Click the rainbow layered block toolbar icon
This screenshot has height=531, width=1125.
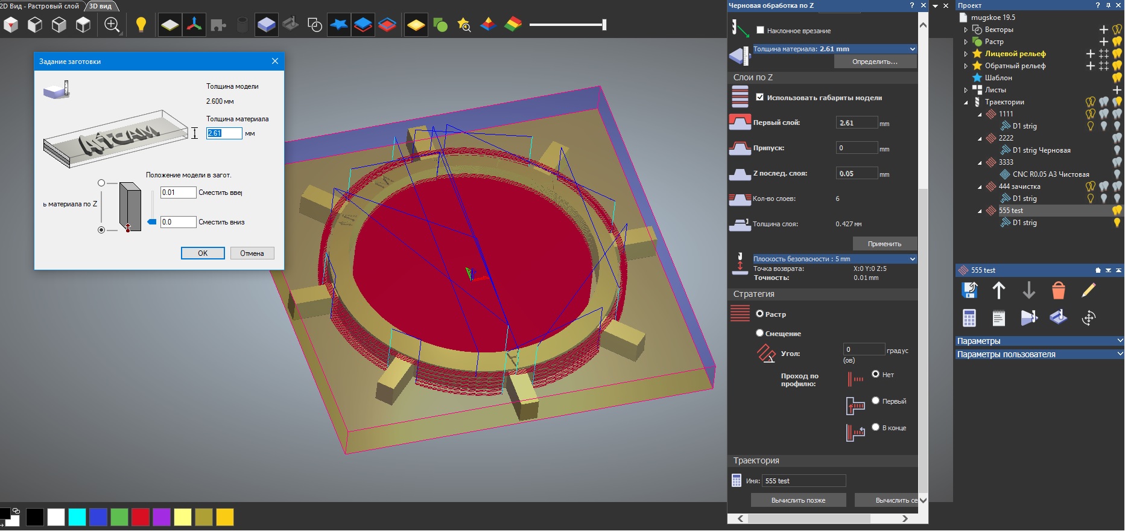click(x=513, y=25)
